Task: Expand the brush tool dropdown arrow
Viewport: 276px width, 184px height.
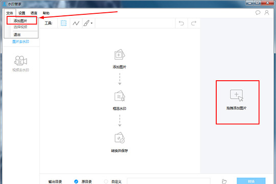Action: 91,23
